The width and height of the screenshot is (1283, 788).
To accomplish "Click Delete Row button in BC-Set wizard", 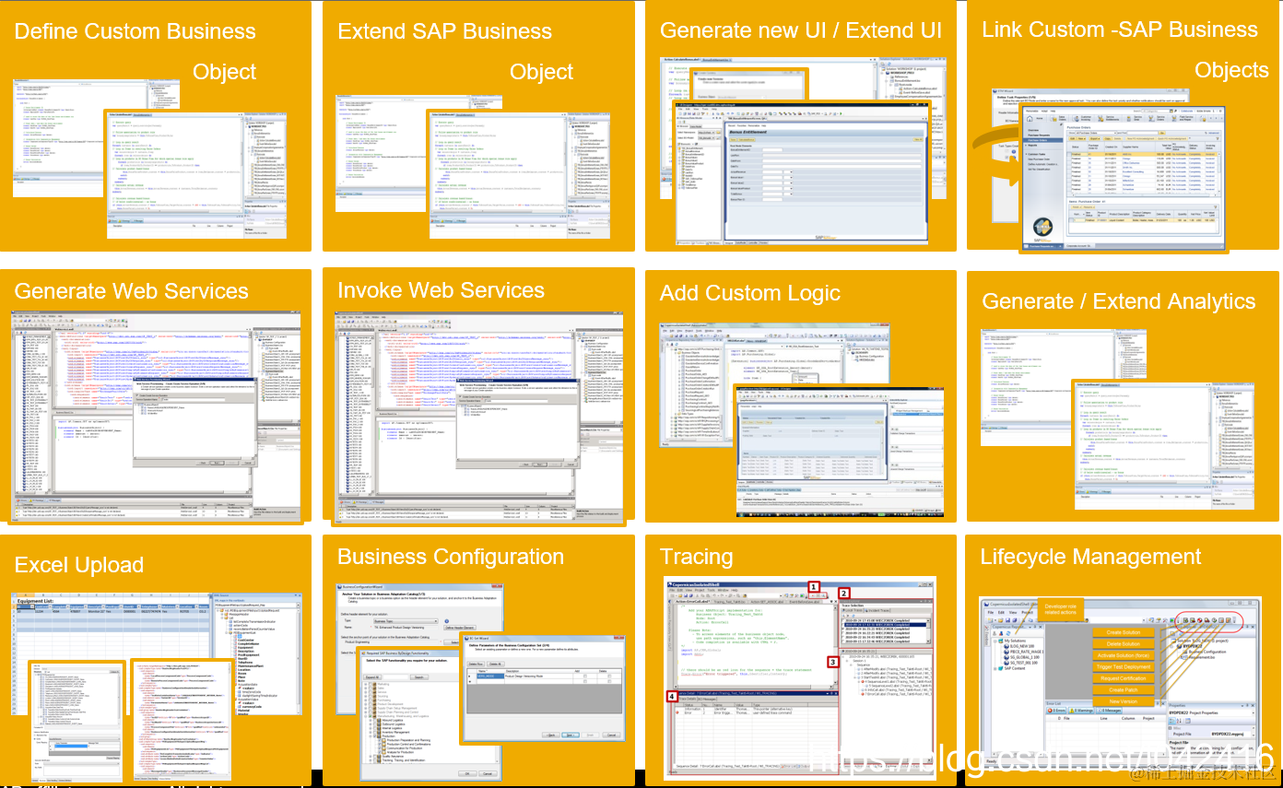I will click(476, 664).
